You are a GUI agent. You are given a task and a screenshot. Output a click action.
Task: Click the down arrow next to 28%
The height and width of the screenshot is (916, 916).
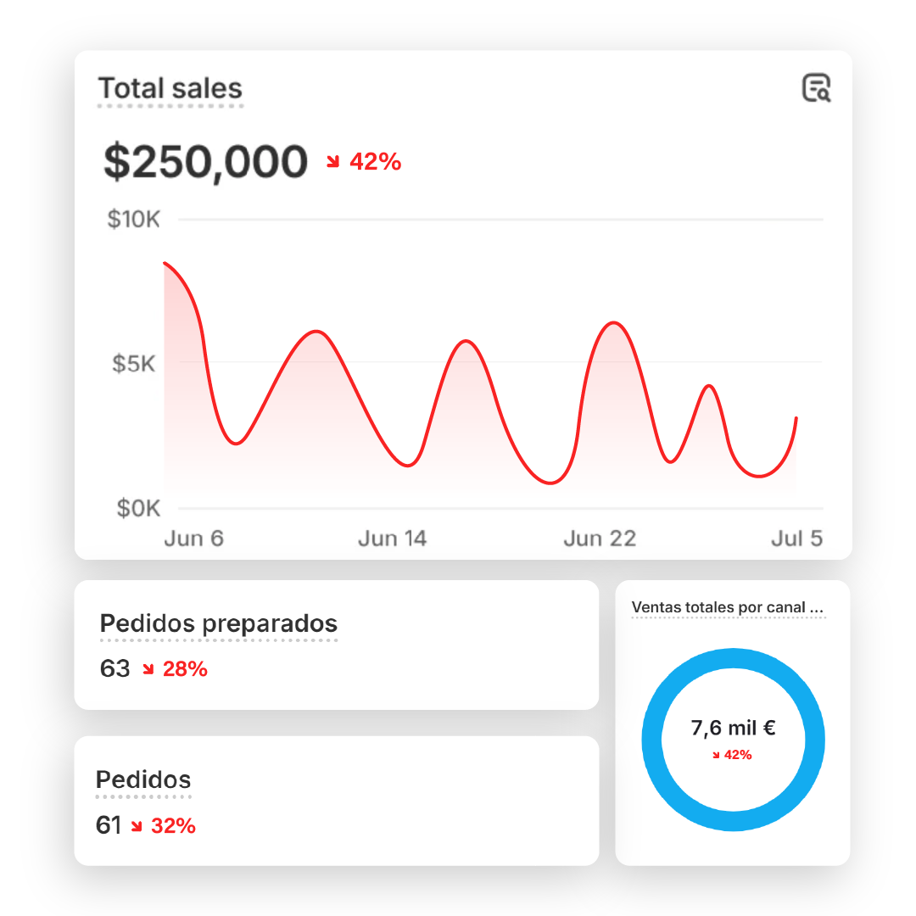coord(148,669)
